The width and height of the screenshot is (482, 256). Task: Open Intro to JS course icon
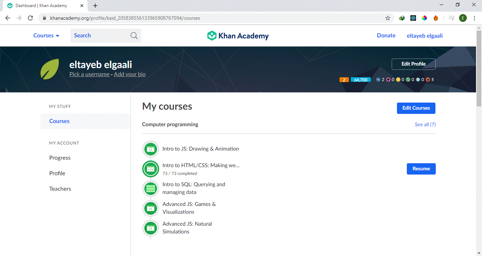151,149
